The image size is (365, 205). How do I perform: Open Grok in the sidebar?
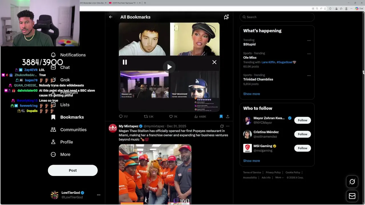click(60, 80)
